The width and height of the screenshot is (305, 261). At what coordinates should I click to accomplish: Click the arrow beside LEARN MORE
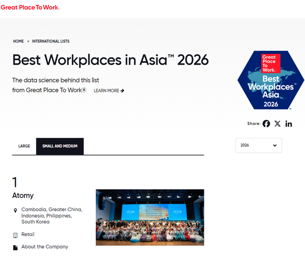coord(123,91)
